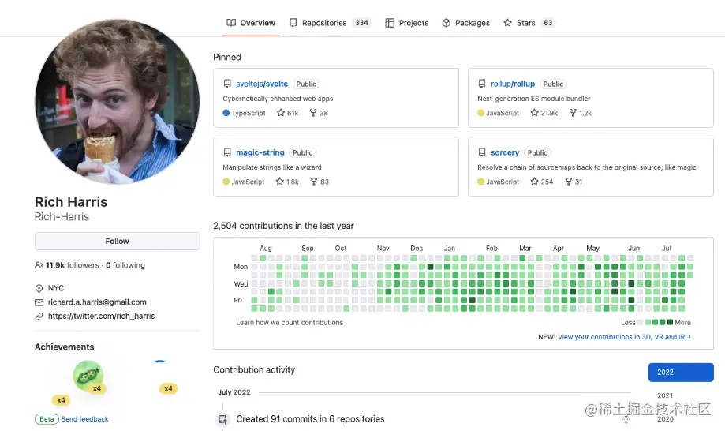The height and width of the screenshot is (431, 725).
Task: Select the 2022 year button
Action: [681, 373]
